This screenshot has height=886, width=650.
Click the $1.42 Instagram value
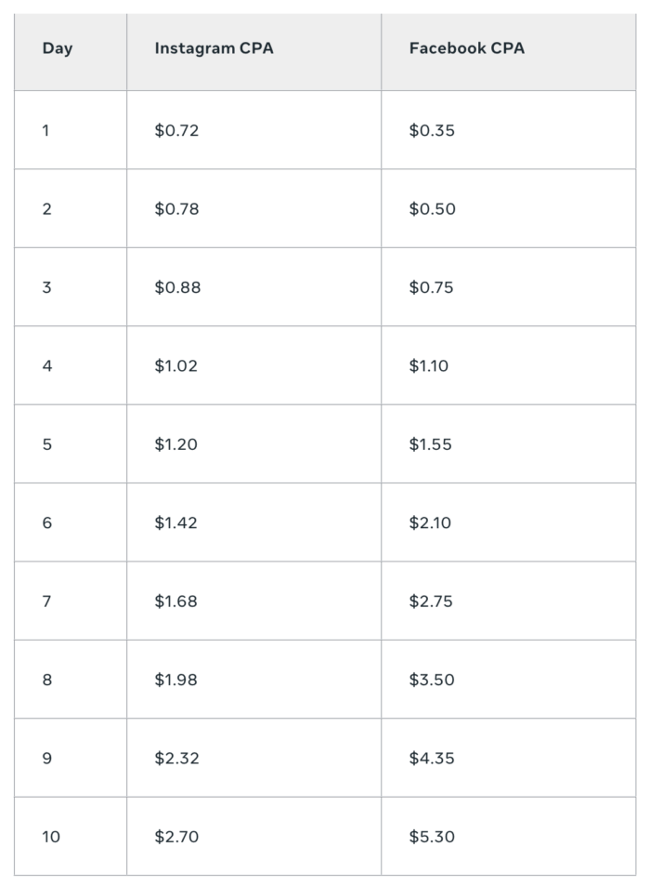pos(176,523)
